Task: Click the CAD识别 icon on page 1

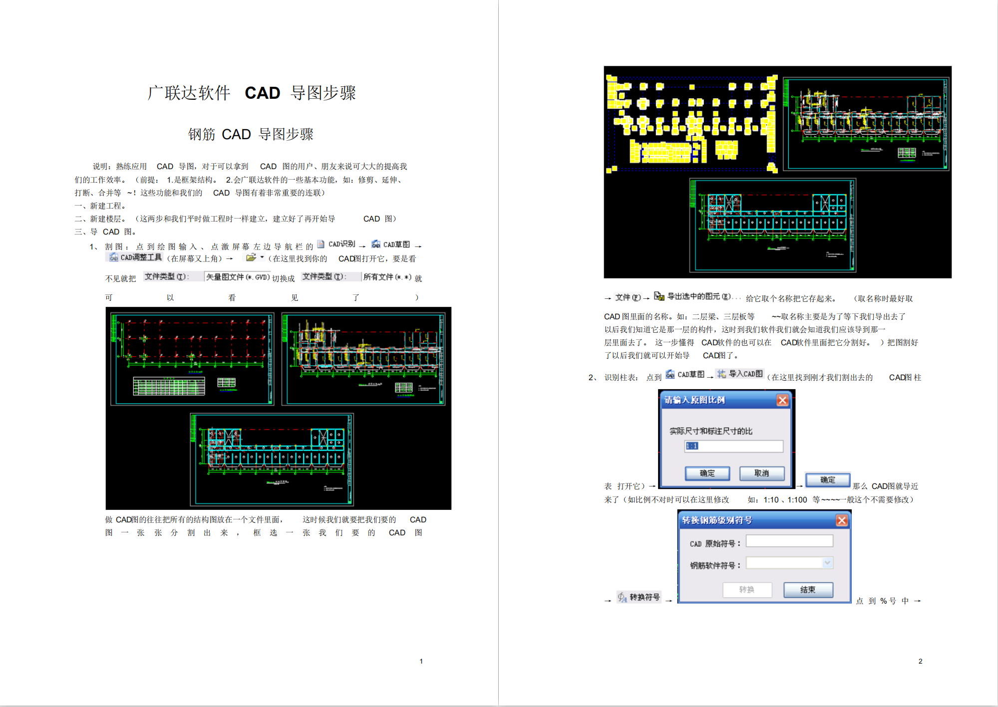Action: (321, 244)
